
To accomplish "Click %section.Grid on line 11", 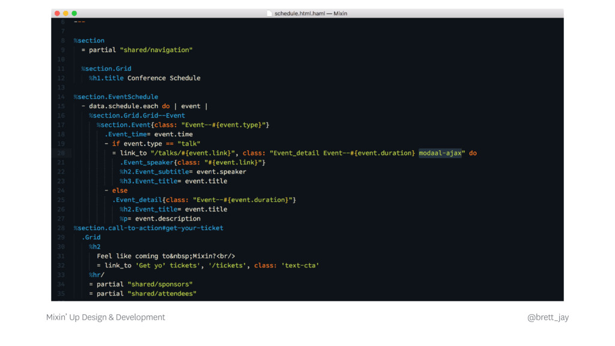I will 106,68.
